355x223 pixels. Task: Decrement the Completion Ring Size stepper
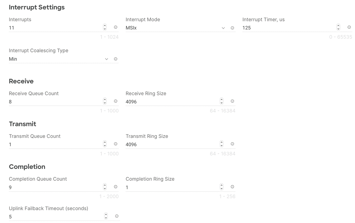221,188
